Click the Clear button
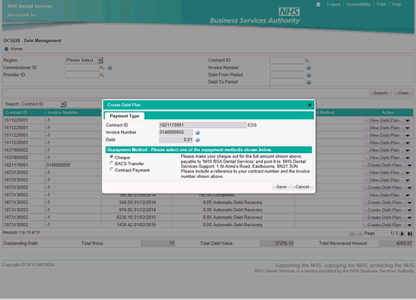This screenshot has height=300, width=416. pos(403,93)
